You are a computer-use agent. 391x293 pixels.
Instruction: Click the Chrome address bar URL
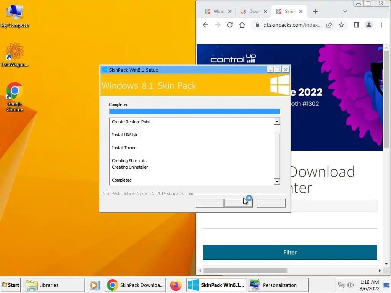pyautogui.click(x=292, y=25)
